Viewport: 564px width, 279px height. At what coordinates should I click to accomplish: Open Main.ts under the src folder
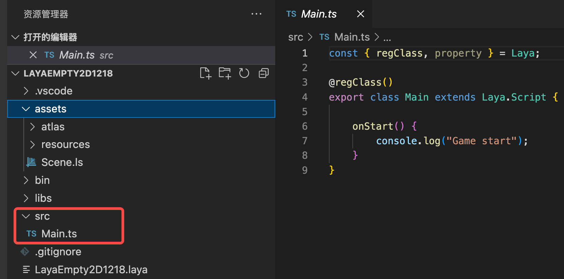coord(59,234)
